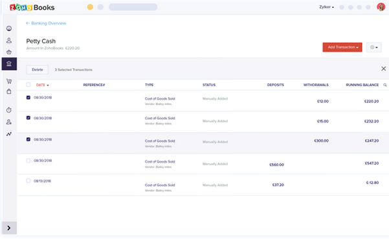Uncheck the transaction with €15.00 withdrawal
Image resolution: width=389 pixels, height=239 pixels.
point(28,118)
